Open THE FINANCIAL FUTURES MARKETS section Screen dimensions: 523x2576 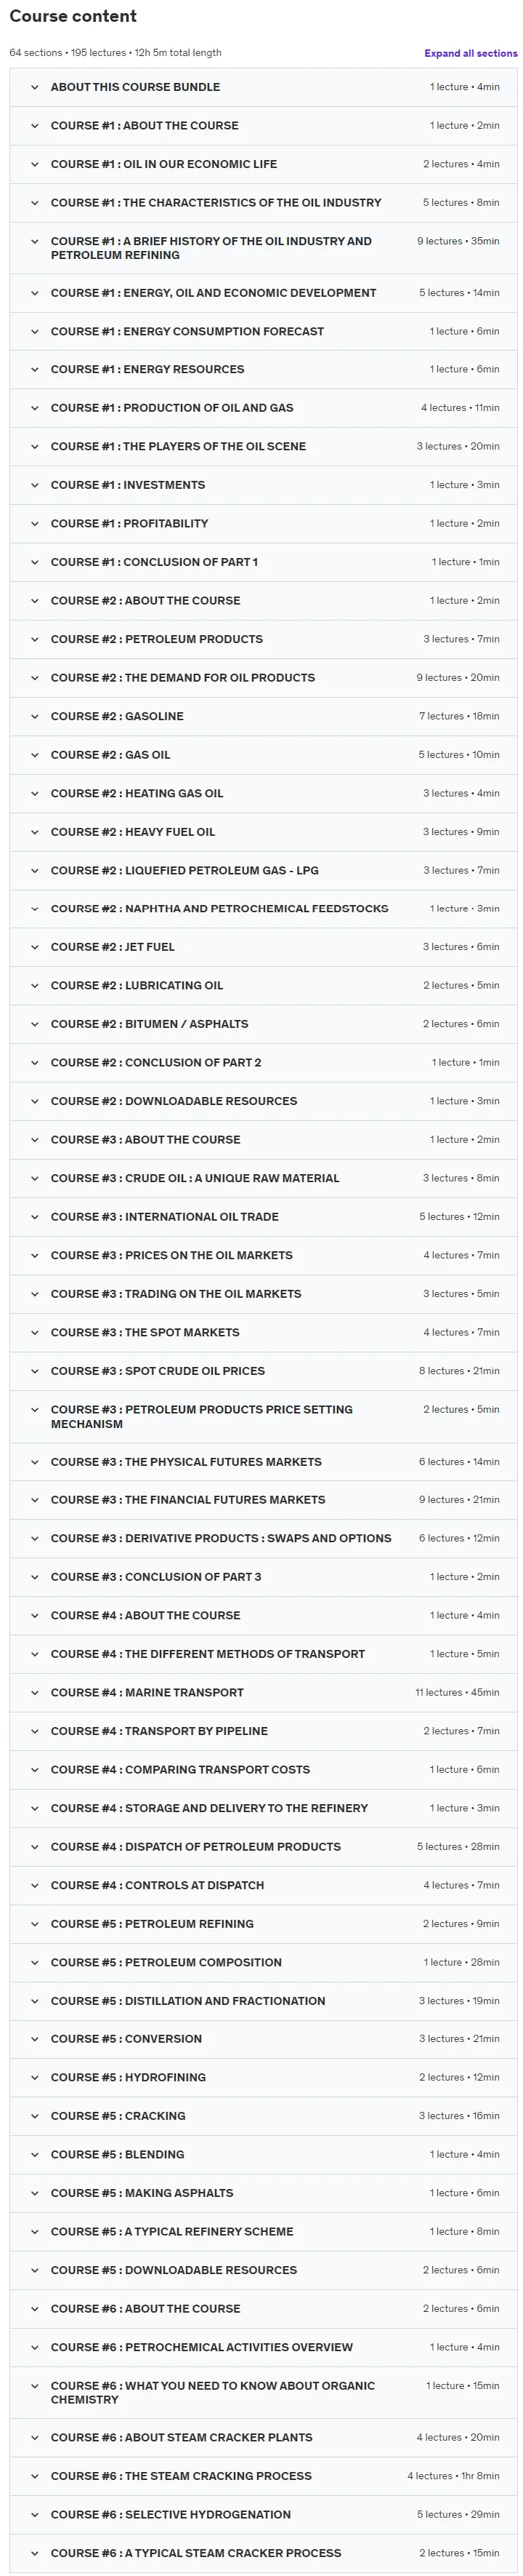(x=264, y=1499)
